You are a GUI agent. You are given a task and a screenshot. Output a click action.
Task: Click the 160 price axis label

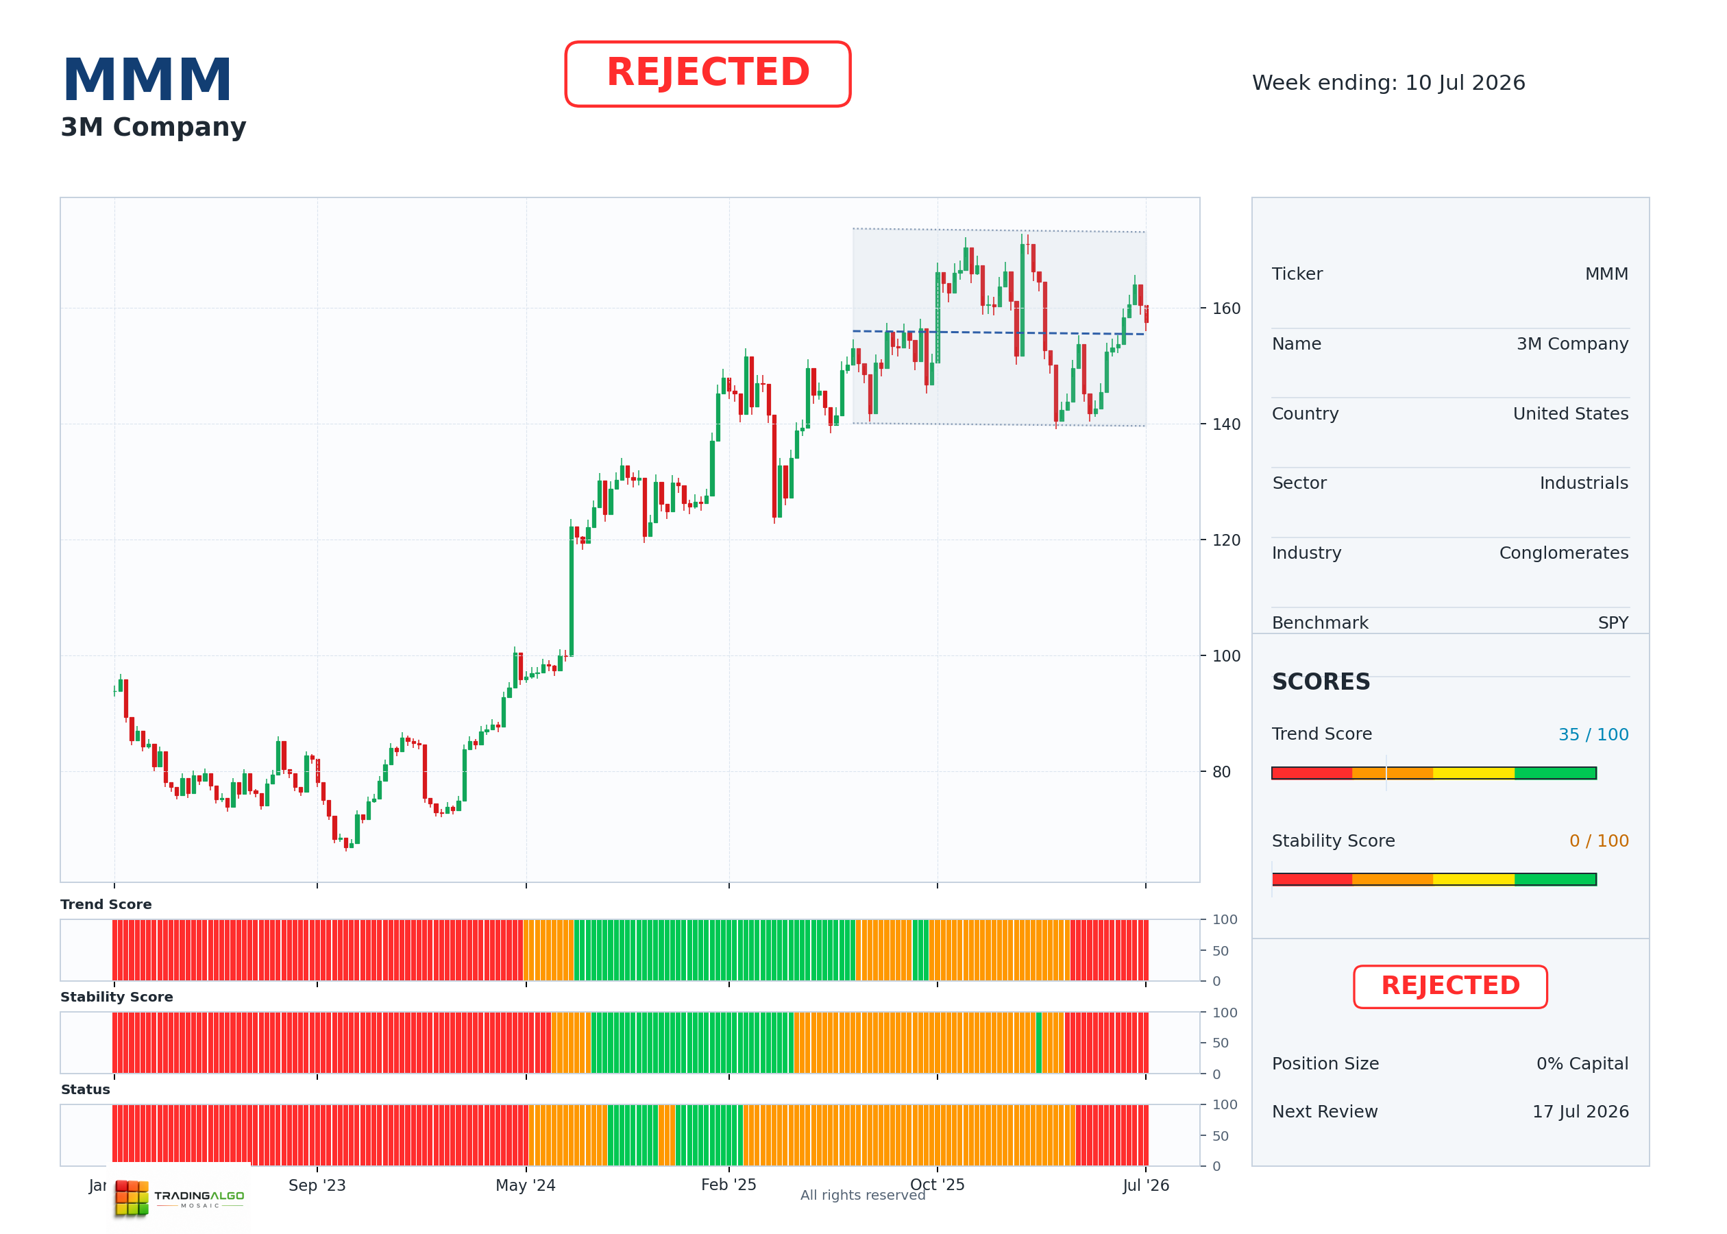(x=1226, y=308)
